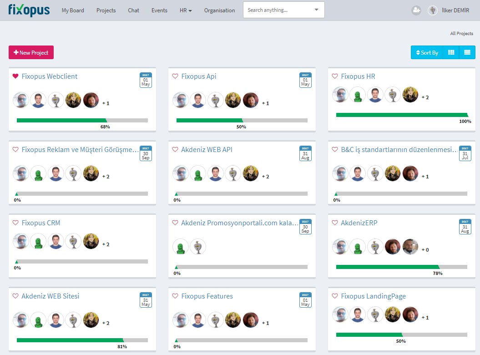
Task: Open the Chat menu item
Action: point(133,10)
